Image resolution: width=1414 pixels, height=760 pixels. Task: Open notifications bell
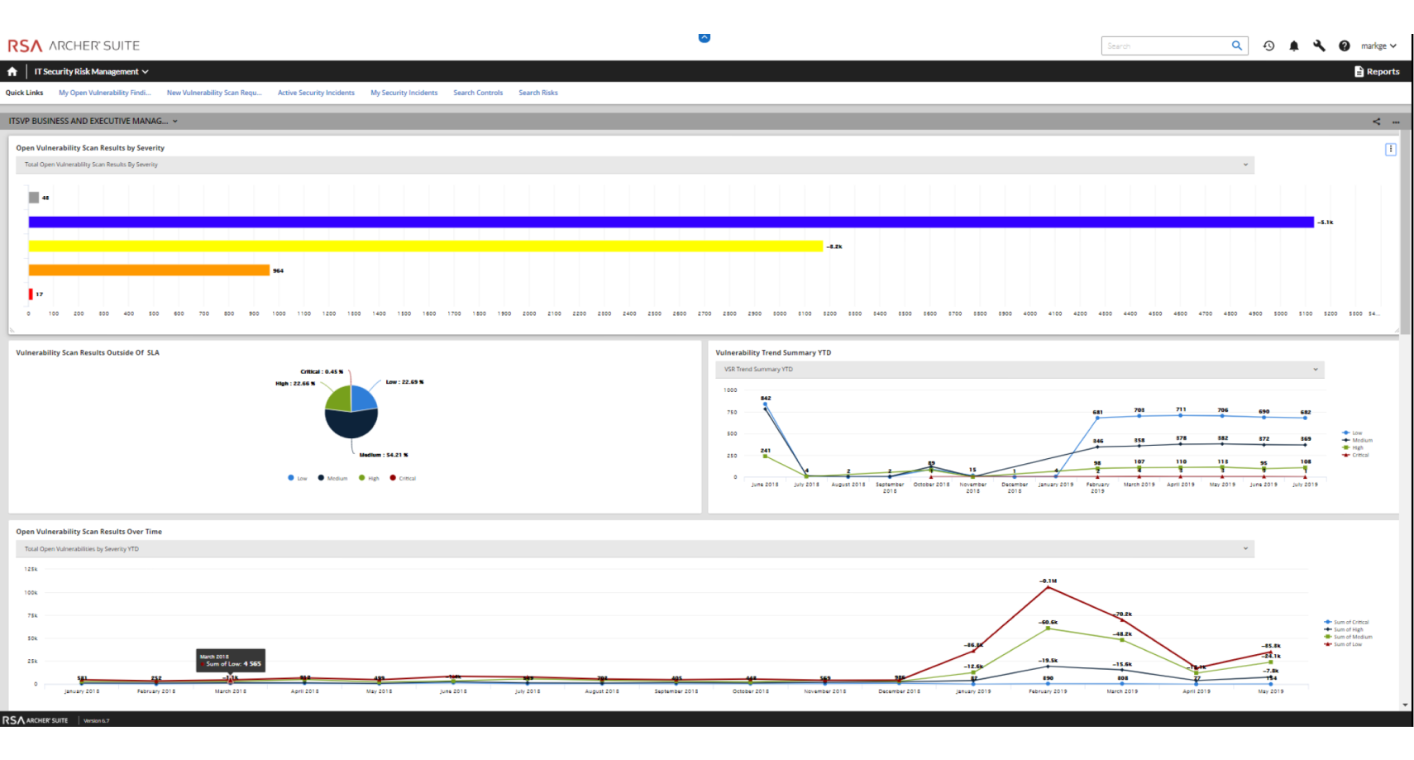[1294, 46]
